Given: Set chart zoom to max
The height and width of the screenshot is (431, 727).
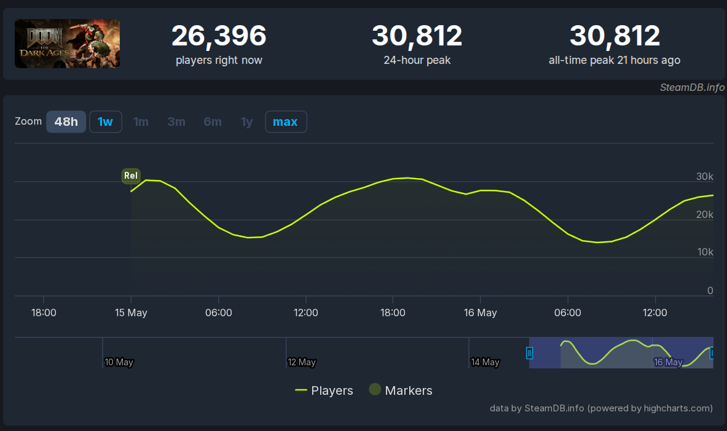Looking at the screenshot, I should pyautogui.click(x=286, y=122).
